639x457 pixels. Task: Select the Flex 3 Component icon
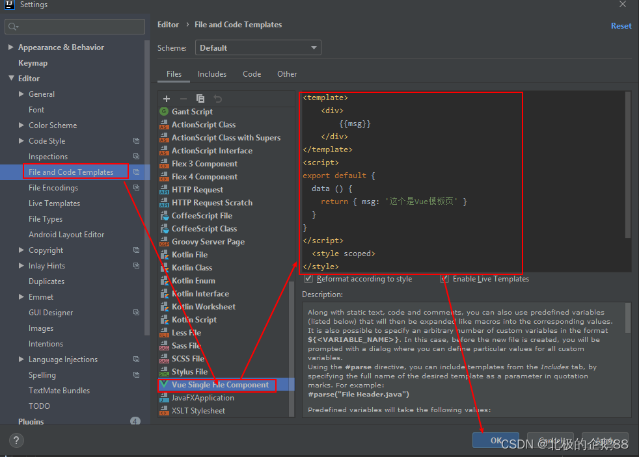point(164,164)
